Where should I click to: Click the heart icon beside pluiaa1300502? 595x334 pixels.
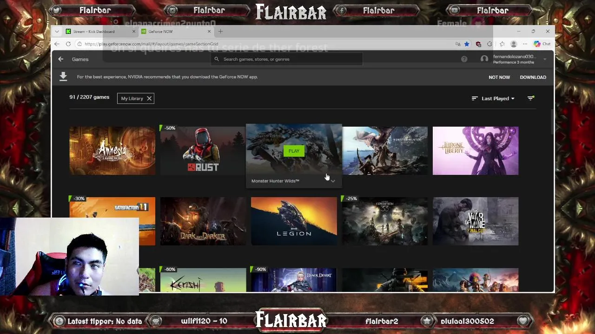pos(523,321)
